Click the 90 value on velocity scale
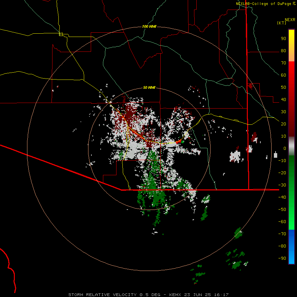This screenshot has width=297, height=297. pos(283,39)
